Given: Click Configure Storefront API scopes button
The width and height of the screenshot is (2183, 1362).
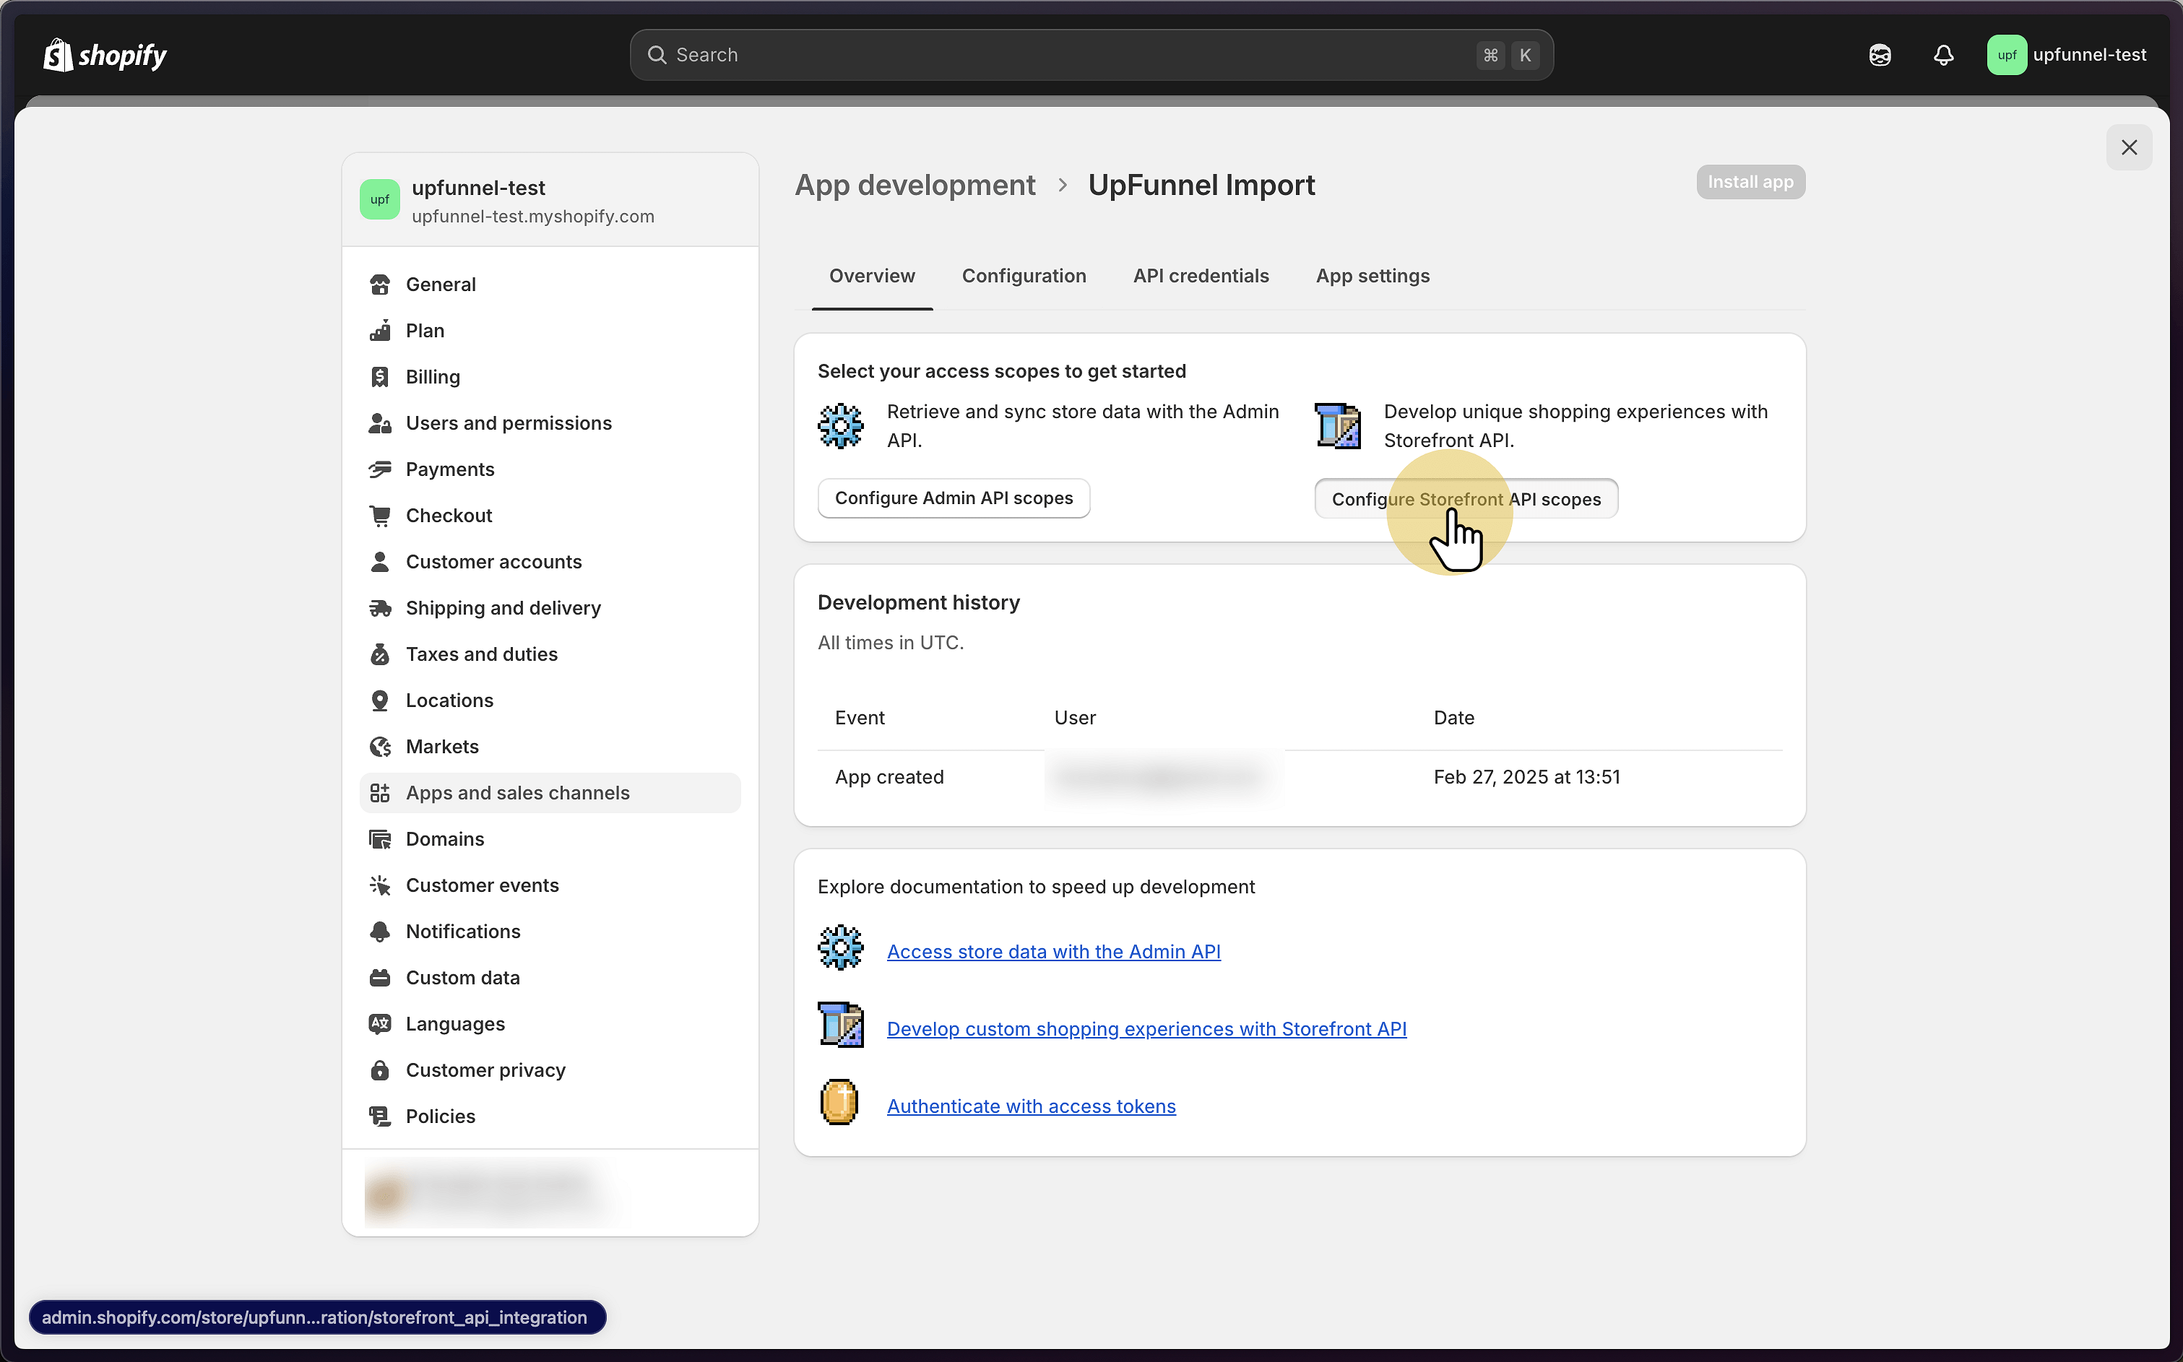Looking at the screenshot, I should point(1465,499).
